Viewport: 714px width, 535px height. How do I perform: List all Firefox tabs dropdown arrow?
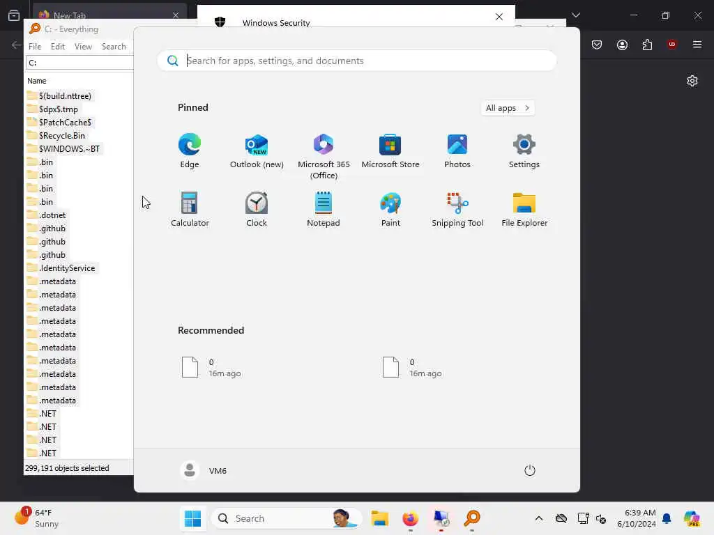(576, 15)
